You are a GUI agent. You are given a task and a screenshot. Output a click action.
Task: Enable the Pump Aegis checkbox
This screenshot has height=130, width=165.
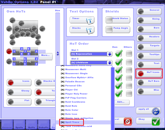pyautogui.click(x=109, y=29)
